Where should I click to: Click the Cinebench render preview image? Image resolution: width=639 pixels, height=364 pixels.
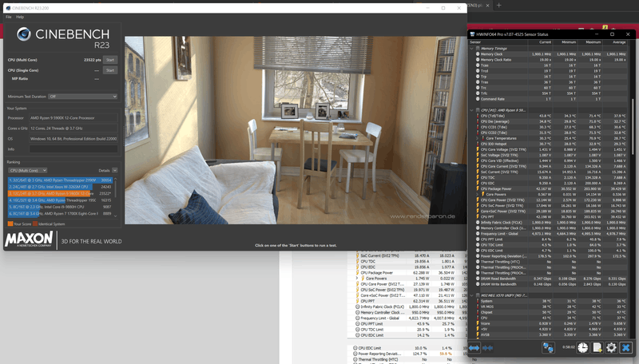[296, 130]
